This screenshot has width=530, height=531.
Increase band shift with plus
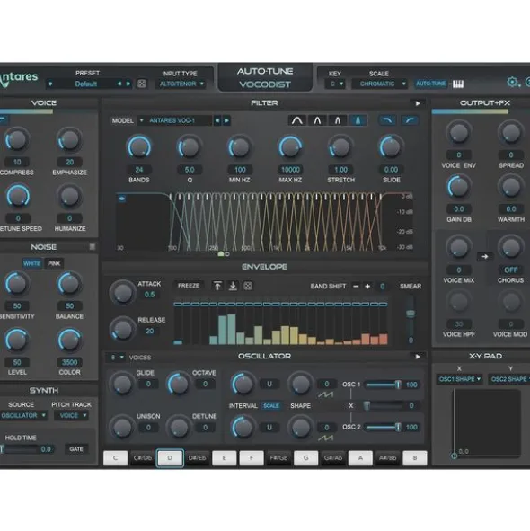[x=367, y=287]
